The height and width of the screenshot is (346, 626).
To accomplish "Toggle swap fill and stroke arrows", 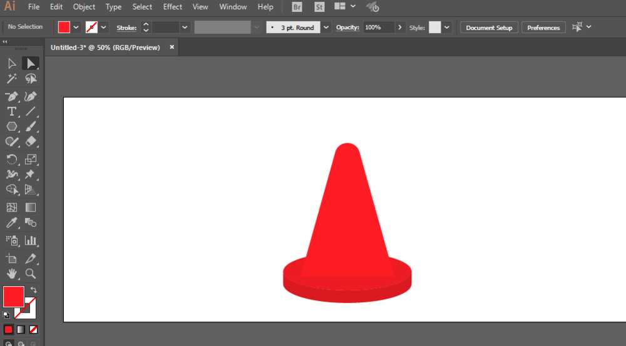I will (x=34, y=290).
